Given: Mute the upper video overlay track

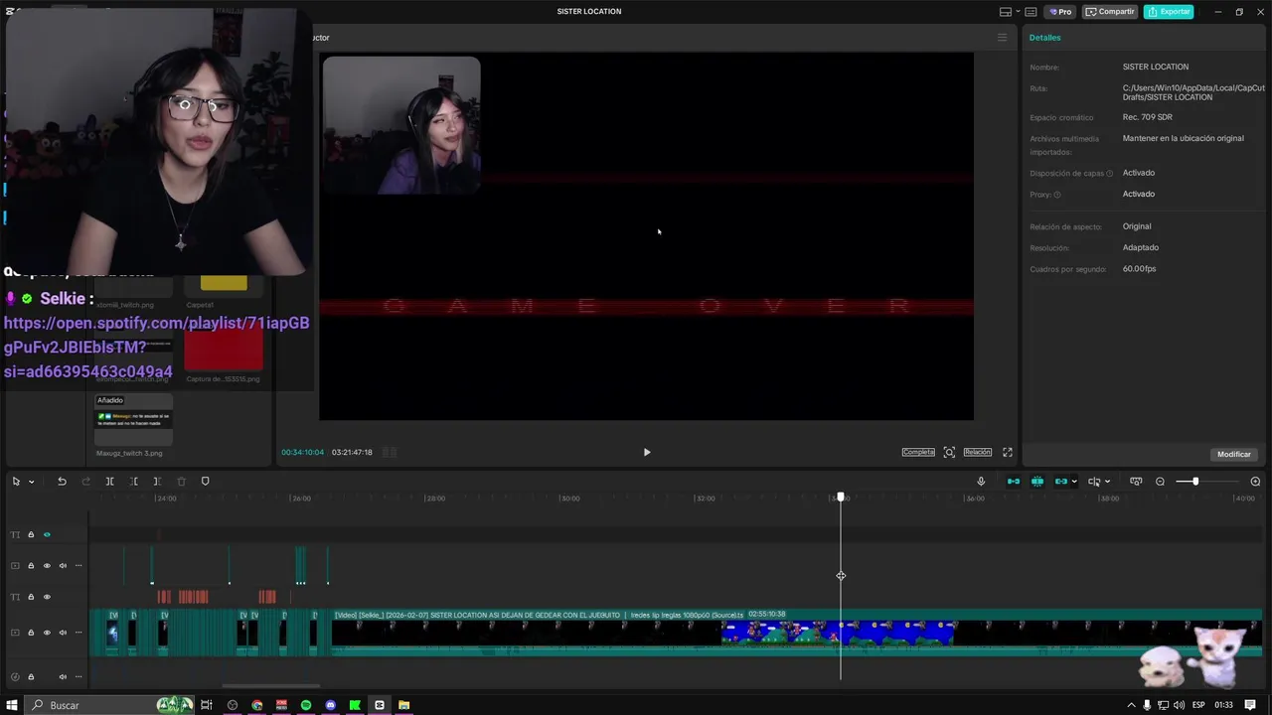Looking at the screenshot, I should click(63, 566).
